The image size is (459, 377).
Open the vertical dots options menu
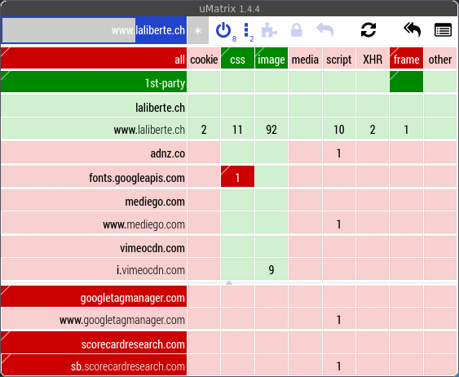click(x=246, y=30)
